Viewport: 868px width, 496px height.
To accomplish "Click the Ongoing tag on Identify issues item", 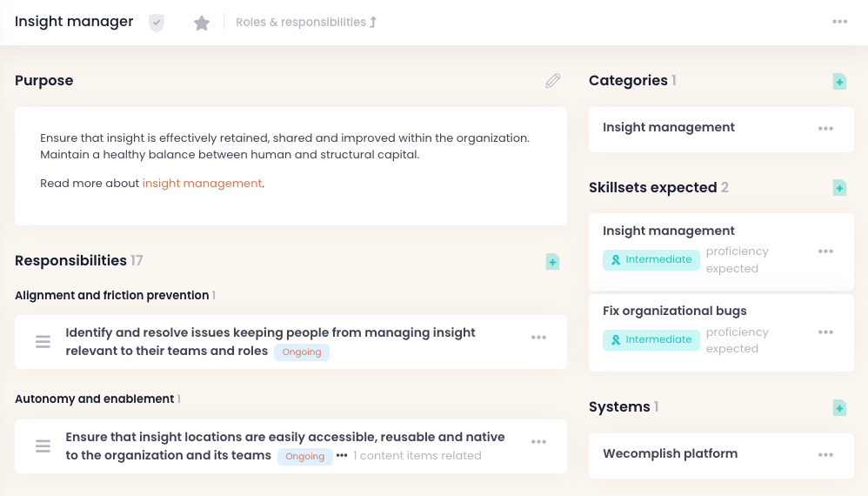I will click(x=302, y=352).
